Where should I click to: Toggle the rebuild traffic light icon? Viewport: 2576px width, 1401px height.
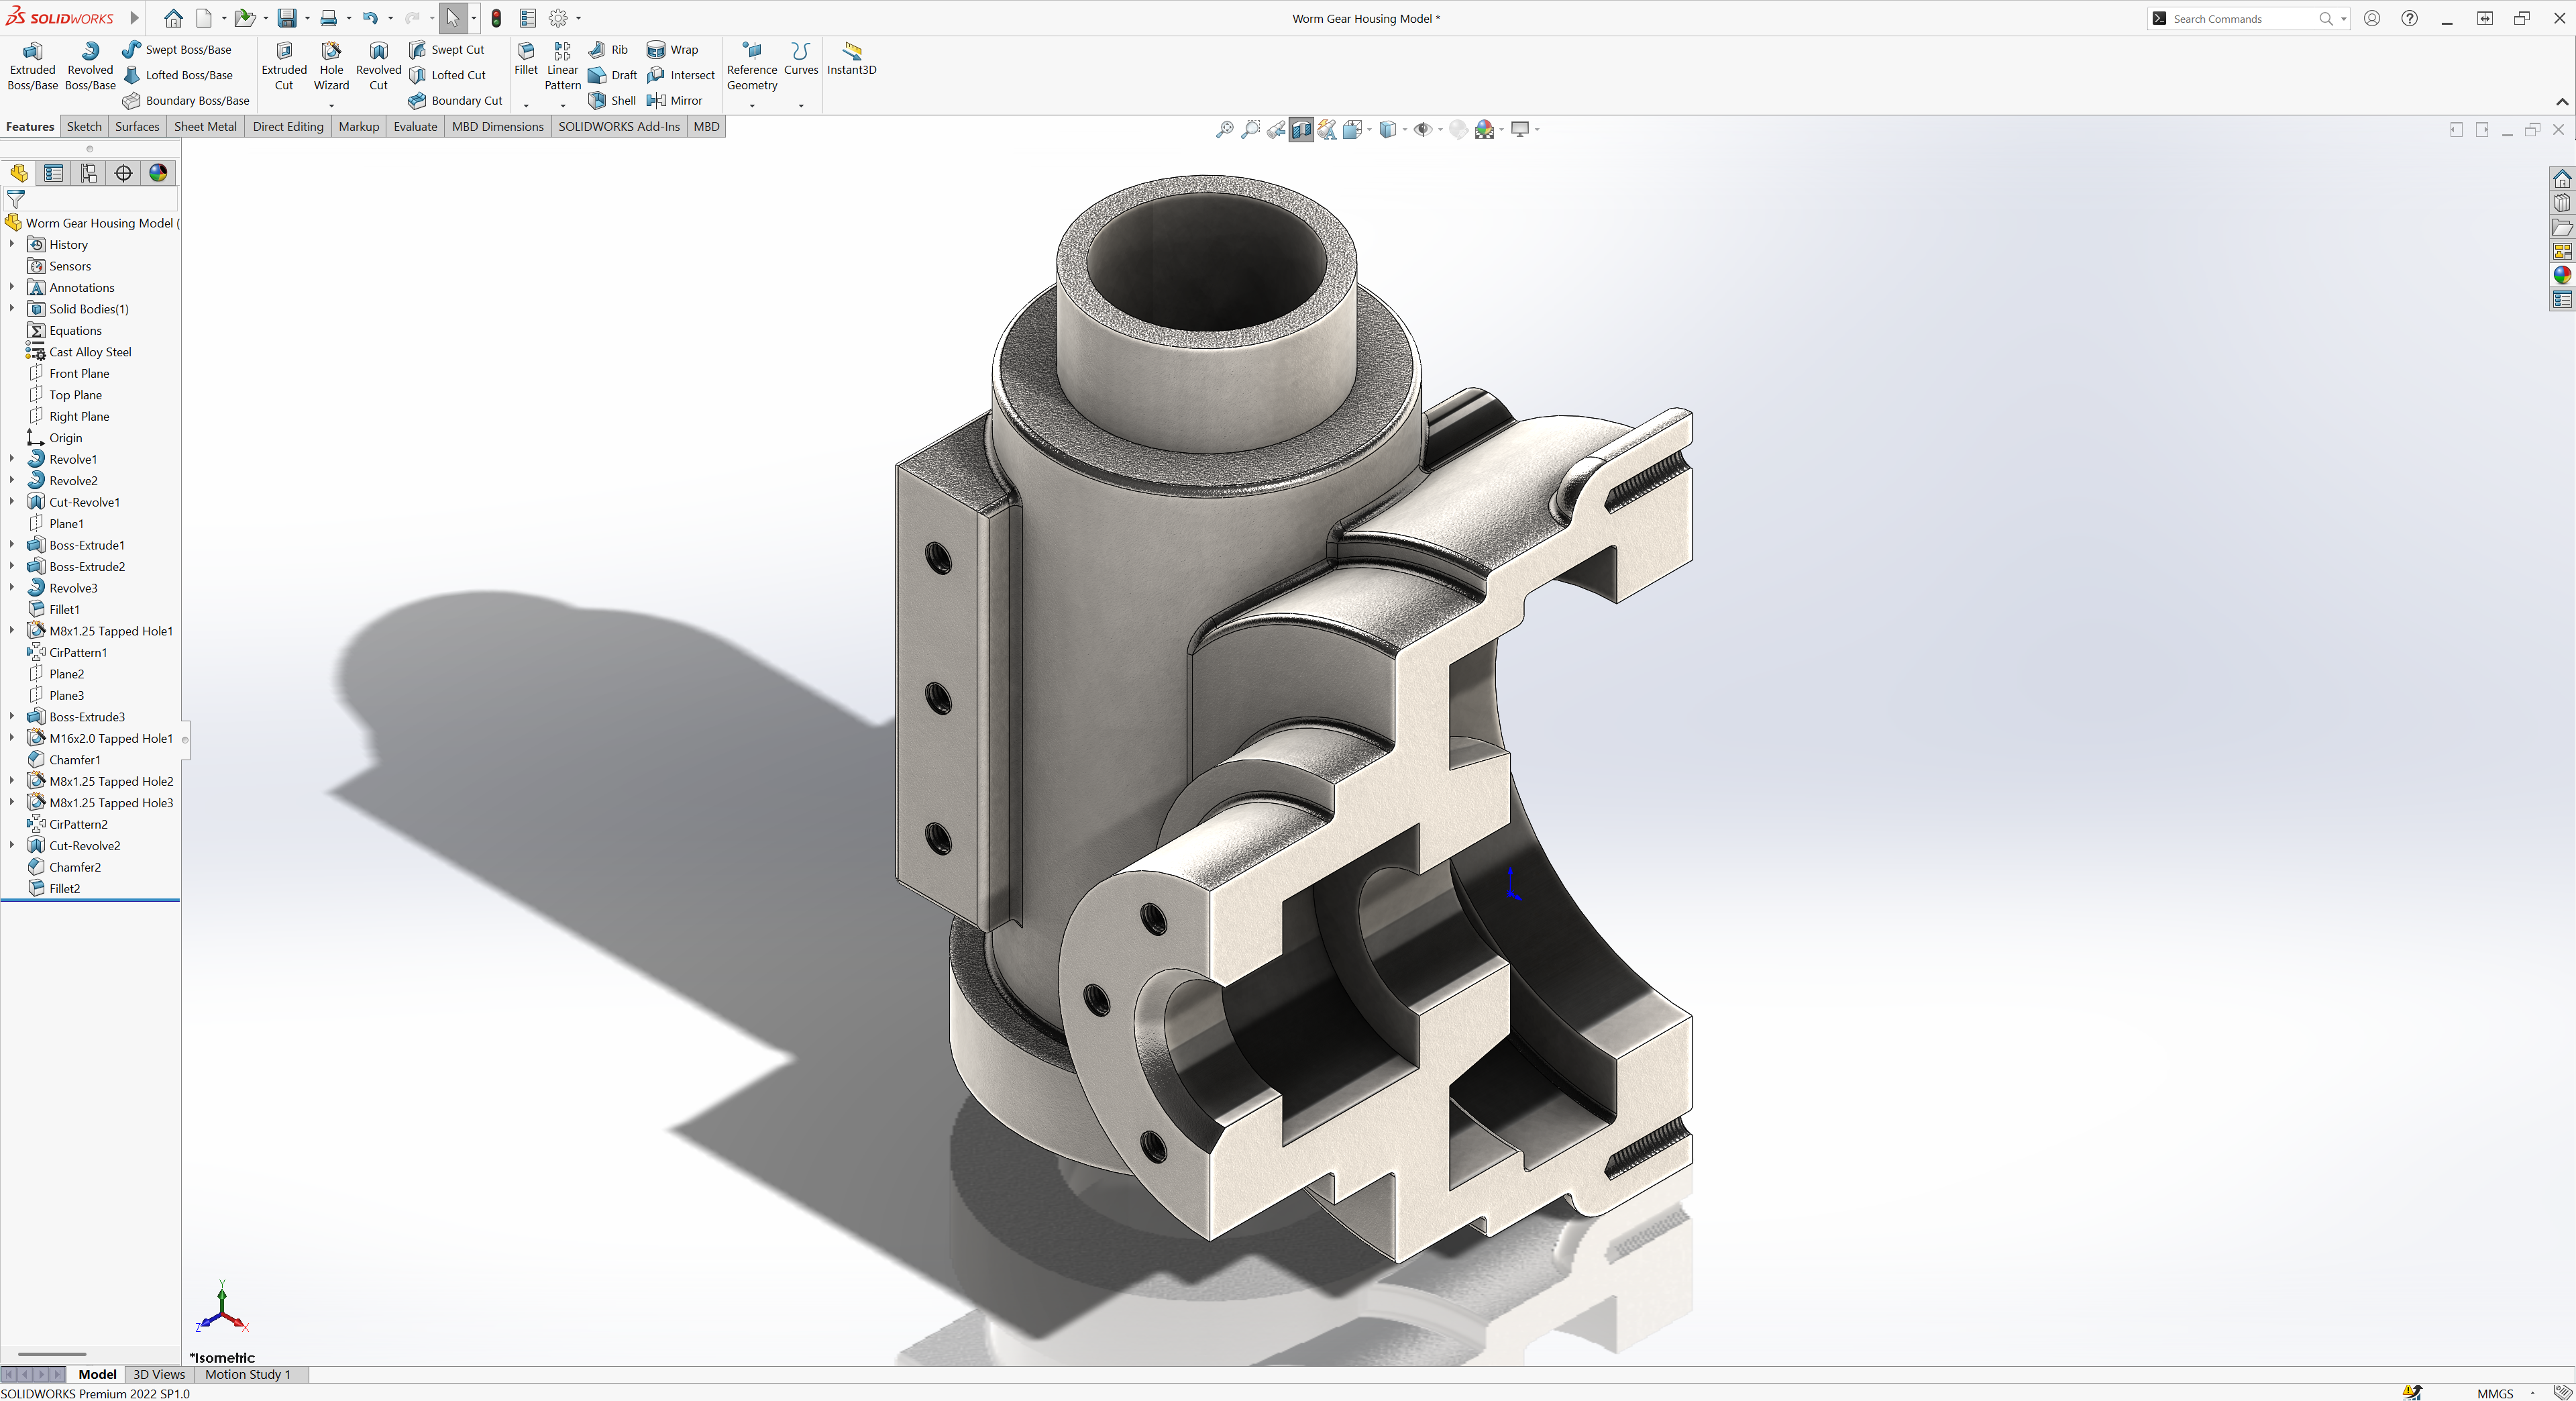496,18
